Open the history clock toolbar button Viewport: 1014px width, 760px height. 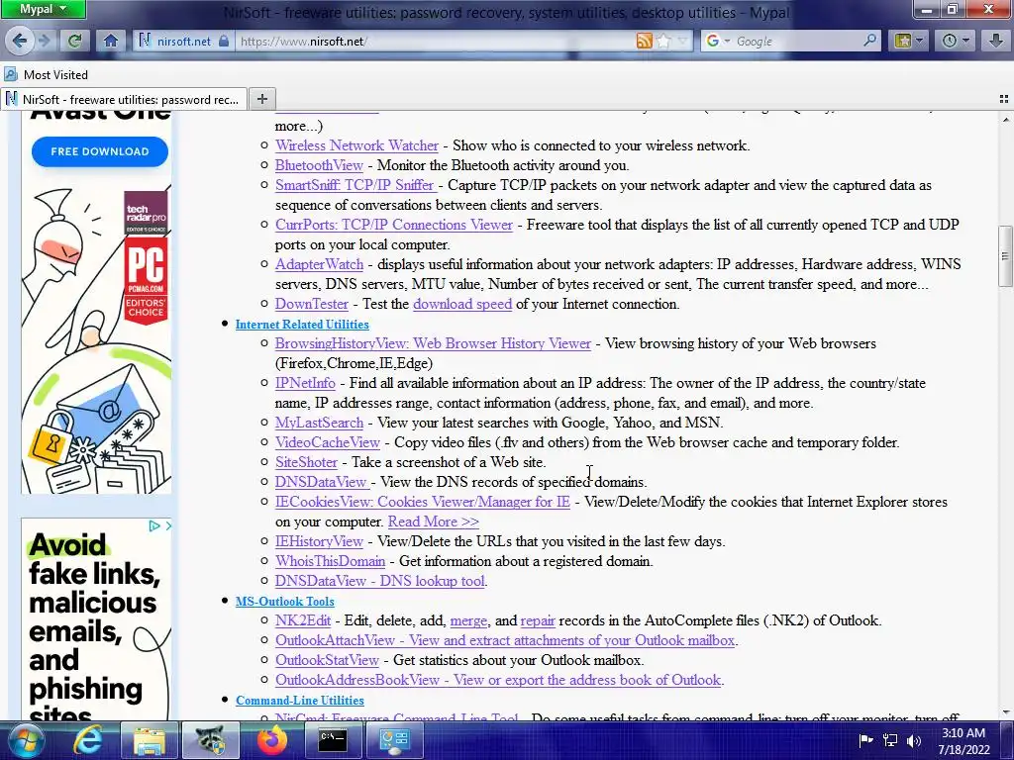(x=956, y=42)
